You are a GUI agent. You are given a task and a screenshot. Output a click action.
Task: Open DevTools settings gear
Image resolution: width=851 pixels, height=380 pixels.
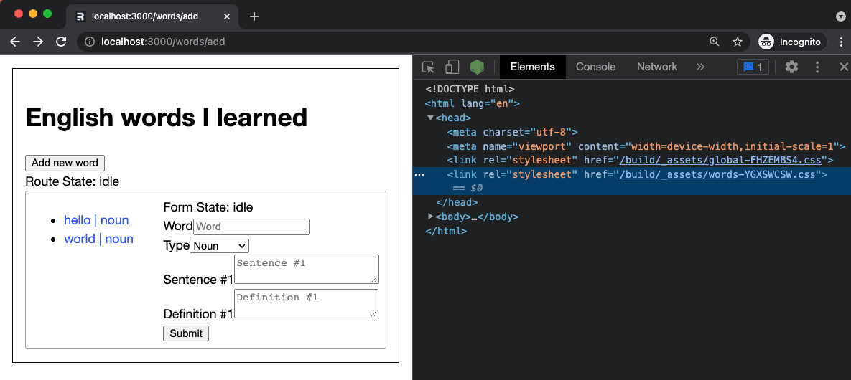(791, 67)
